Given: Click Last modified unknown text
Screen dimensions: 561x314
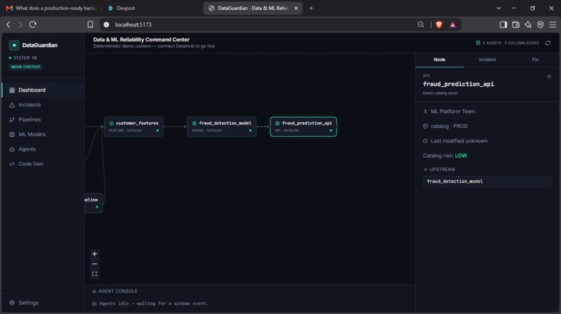Looking at the screenshot, I should 459,141.
